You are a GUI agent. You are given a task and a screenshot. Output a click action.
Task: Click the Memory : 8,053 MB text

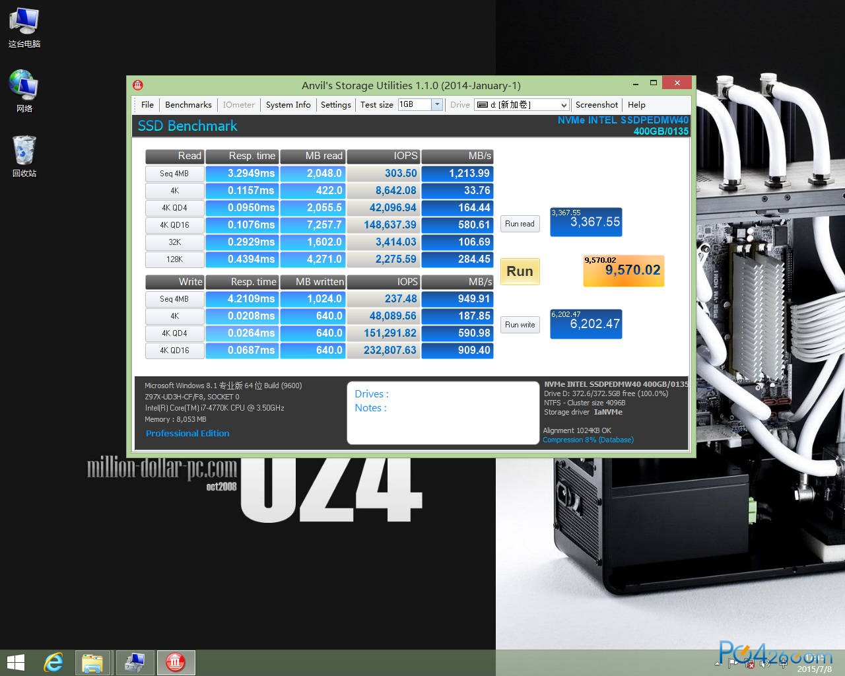point(176,419)
